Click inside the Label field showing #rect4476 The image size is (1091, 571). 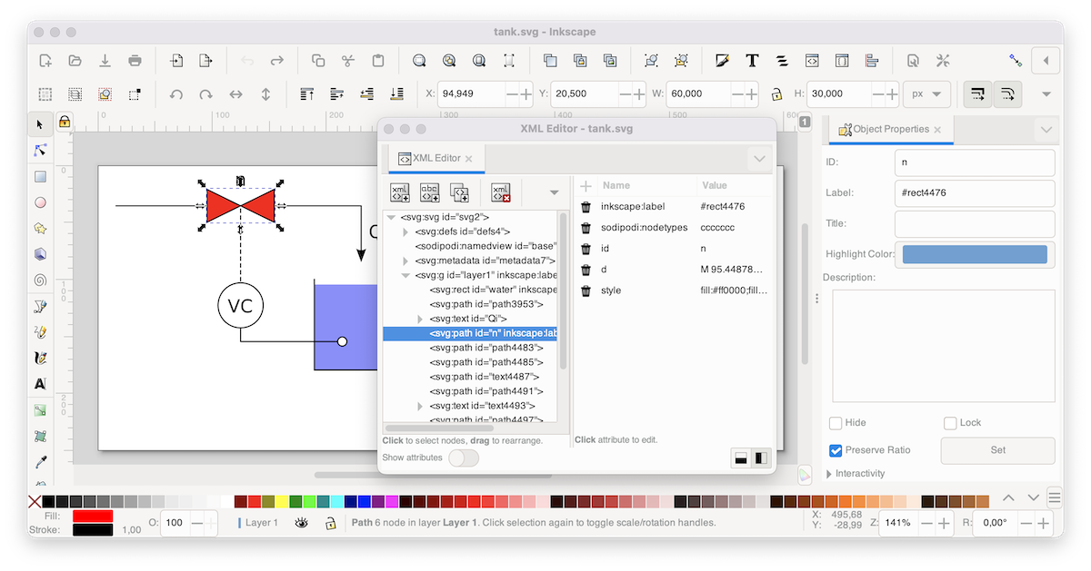[x=974, y=192]
